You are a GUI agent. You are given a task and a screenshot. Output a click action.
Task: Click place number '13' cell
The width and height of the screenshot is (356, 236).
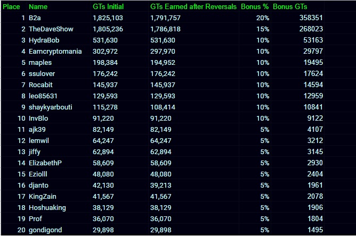click(x=21, y=151)
